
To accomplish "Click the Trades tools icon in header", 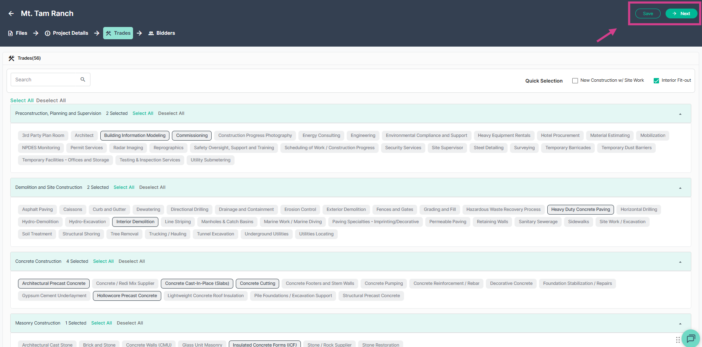I will pyautogui.click(x=108, y=33).
